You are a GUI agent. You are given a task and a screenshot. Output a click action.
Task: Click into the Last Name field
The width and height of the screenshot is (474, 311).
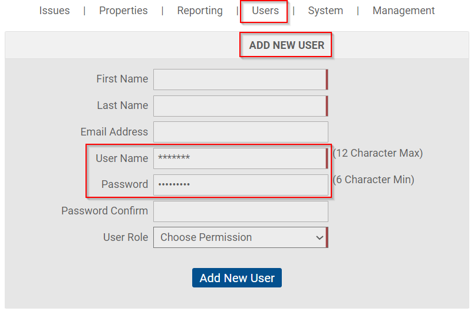[241, 106]
